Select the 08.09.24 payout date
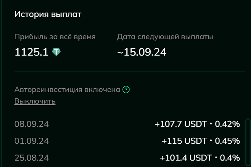Screen dimensions: 251x167 pos(32,124)
